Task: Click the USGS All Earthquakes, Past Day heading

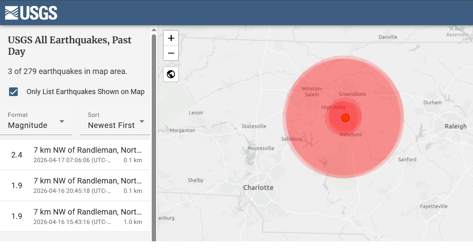Action: click(x=70, y=46)
